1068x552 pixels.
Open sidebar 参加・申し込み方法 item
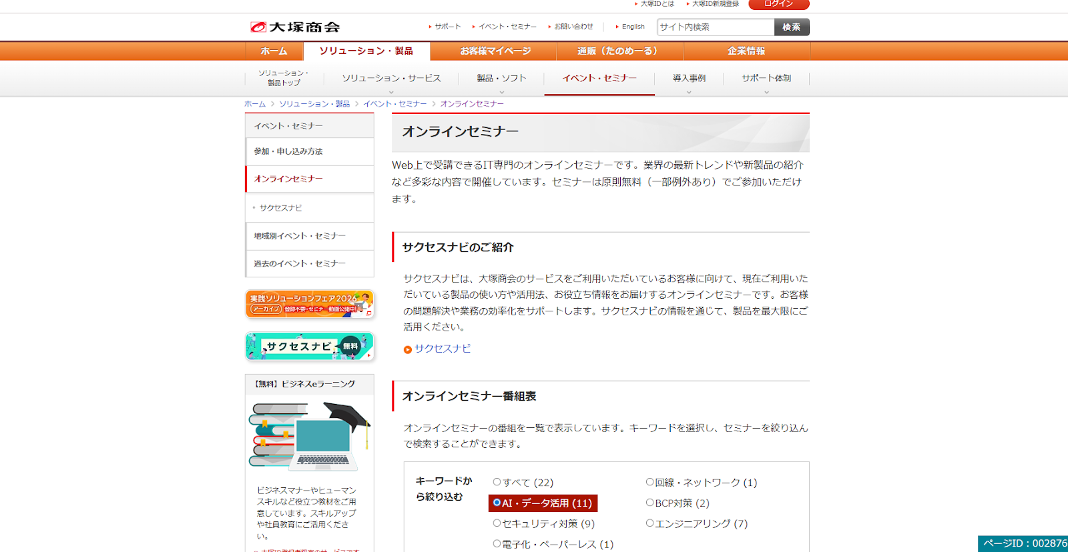(x=310, y=151)
